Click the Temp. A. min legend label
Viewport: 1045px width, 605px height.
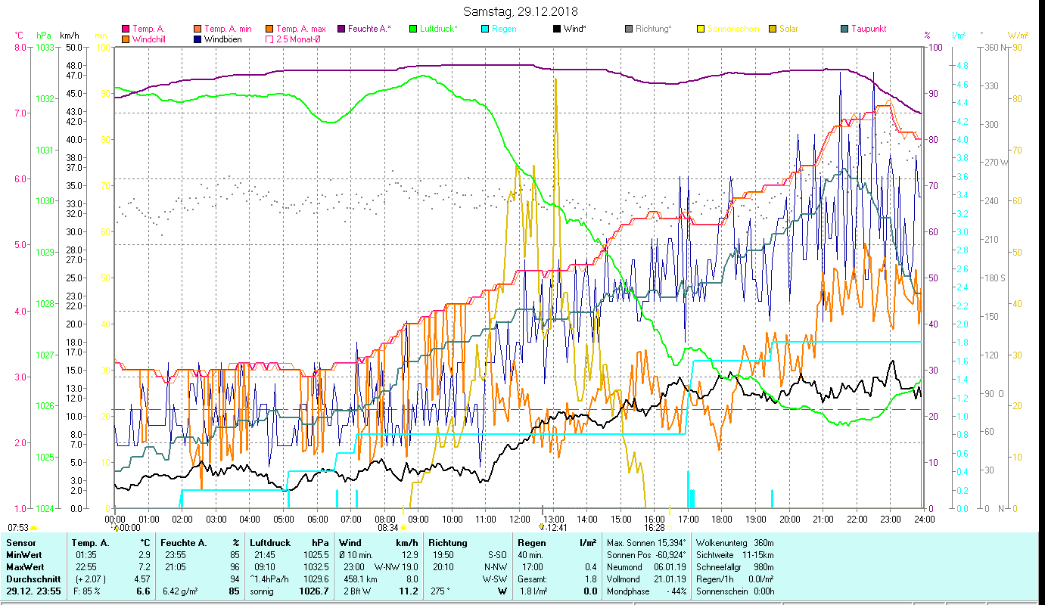(x=228, y=29)
